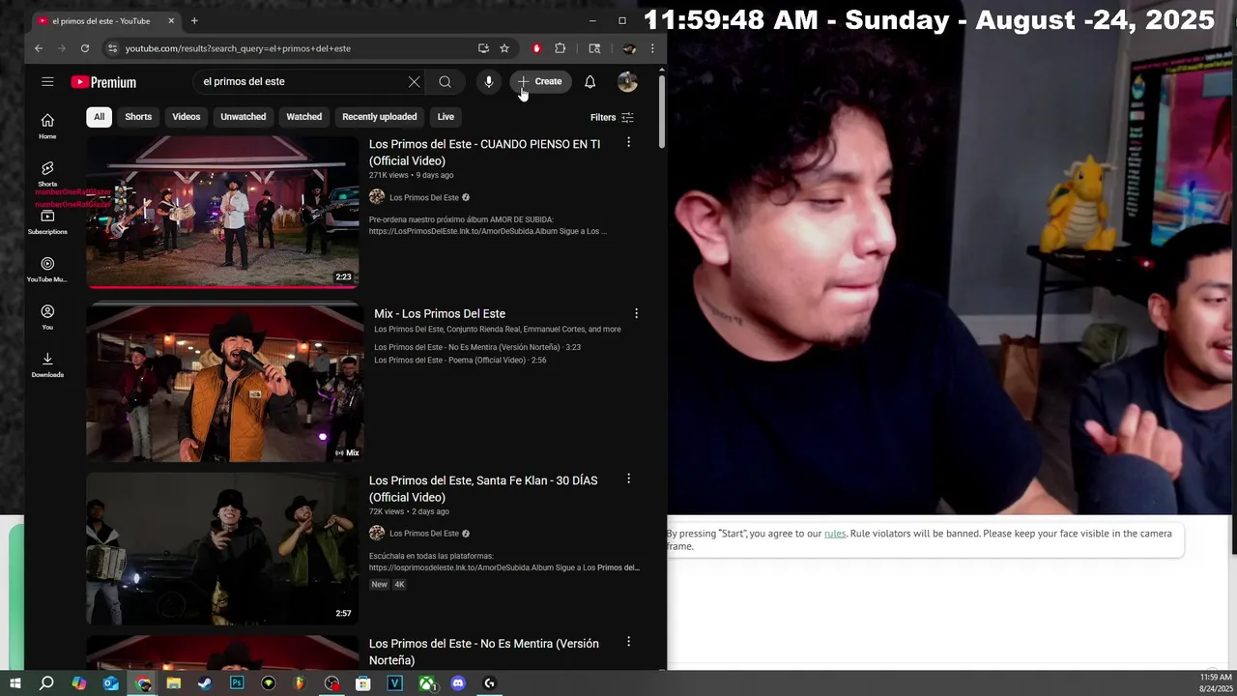Open Steam from the taskbar
1237x696 pixels.
pyautogui.click(x=205, y=683)
